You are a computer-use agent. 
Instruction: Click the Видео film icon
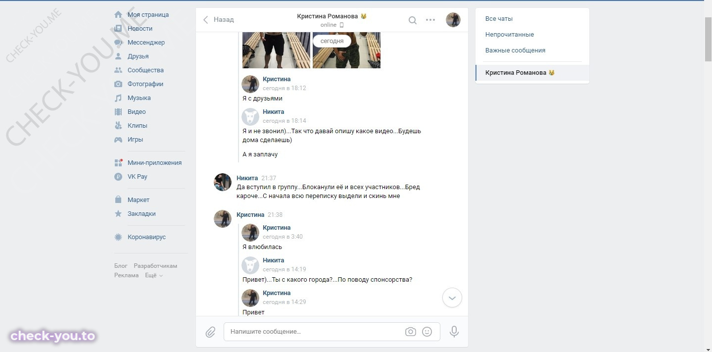(118, 112)
